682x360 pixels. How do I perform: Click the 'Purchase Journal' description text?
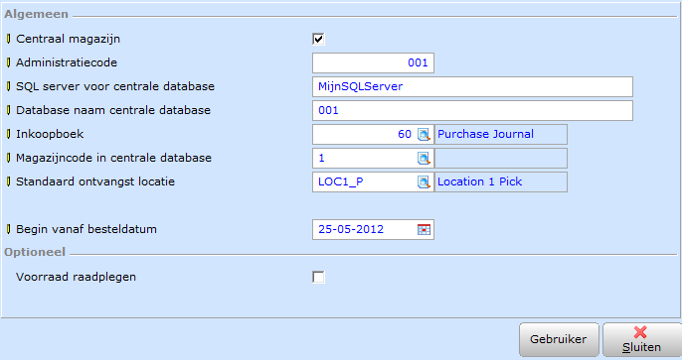click(x=485, y=134)
